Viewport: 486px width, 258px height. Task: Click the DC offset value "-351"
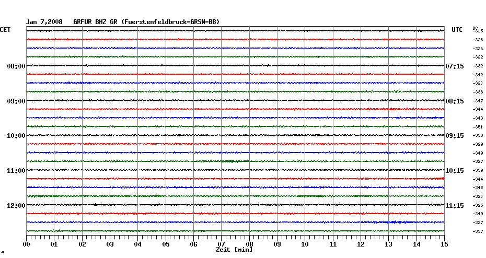[478, 127]
